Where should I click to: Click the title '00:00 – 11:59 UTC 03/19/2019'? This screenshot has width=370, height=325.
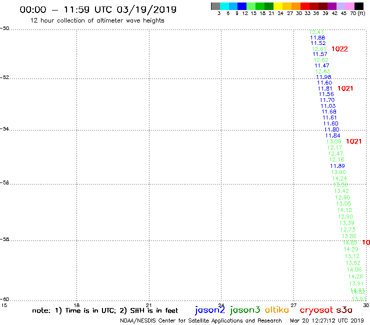[x=98, y=9]
